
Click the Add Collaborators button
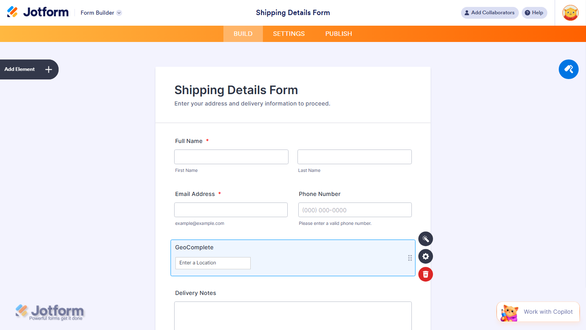click(490, 13)
